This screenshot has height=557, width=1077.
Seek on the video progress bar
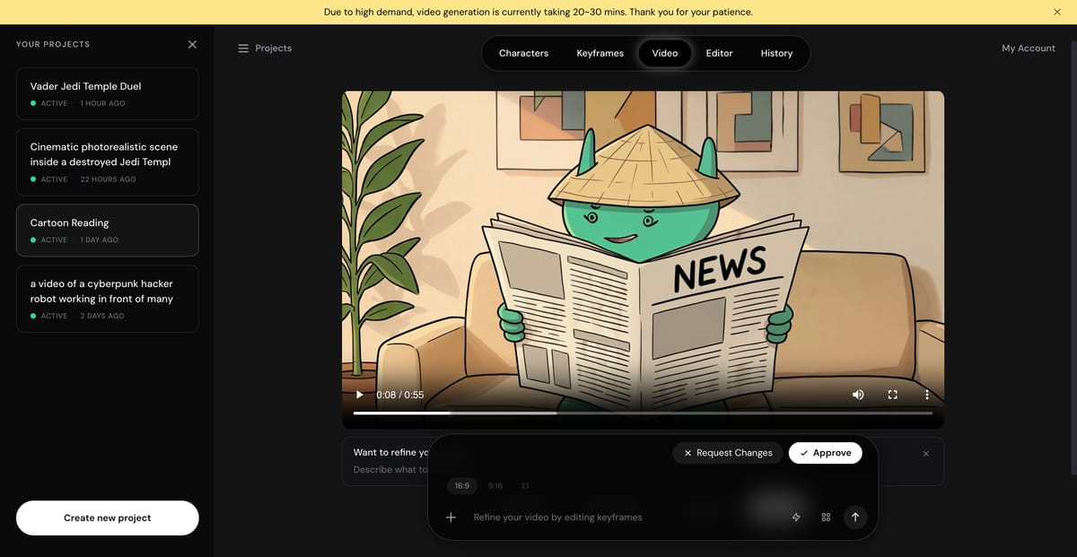tap(643, 413)
